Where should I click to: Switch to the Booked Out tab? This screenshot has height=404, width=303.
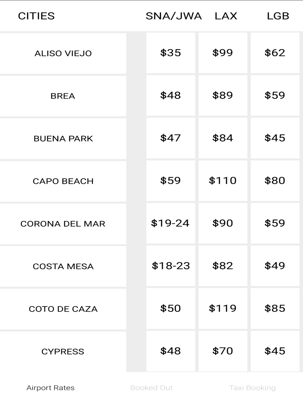(151, 388)
